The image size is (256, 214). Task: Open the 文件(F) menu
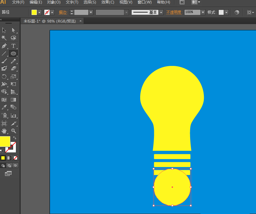coord(18,2)
